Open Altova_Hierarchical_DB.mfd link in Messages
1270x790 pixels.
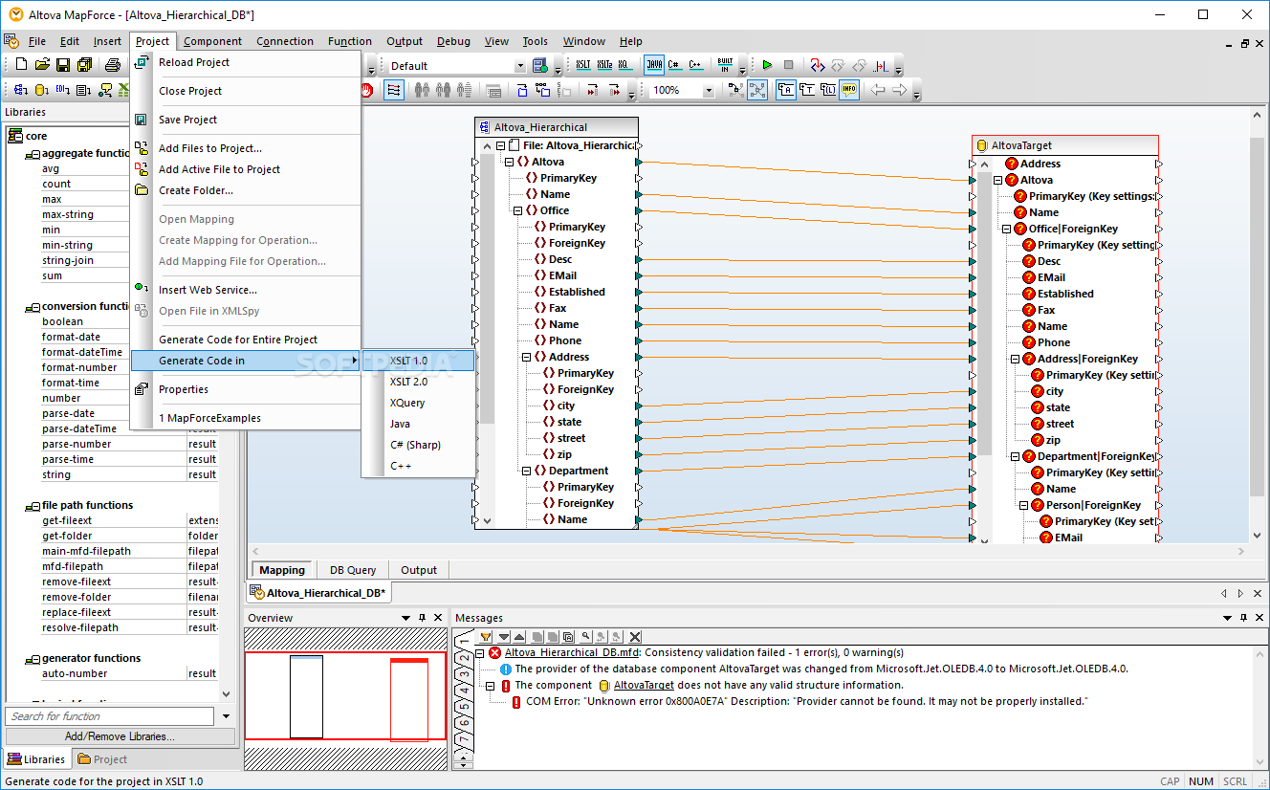(572, 652)
